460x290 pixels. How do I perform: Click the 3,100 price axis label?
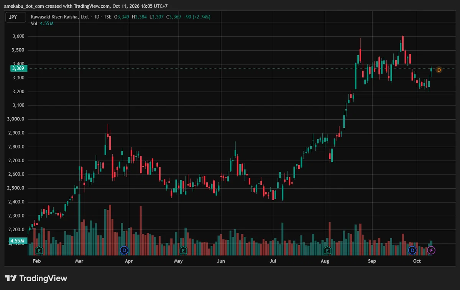[18, 105]
